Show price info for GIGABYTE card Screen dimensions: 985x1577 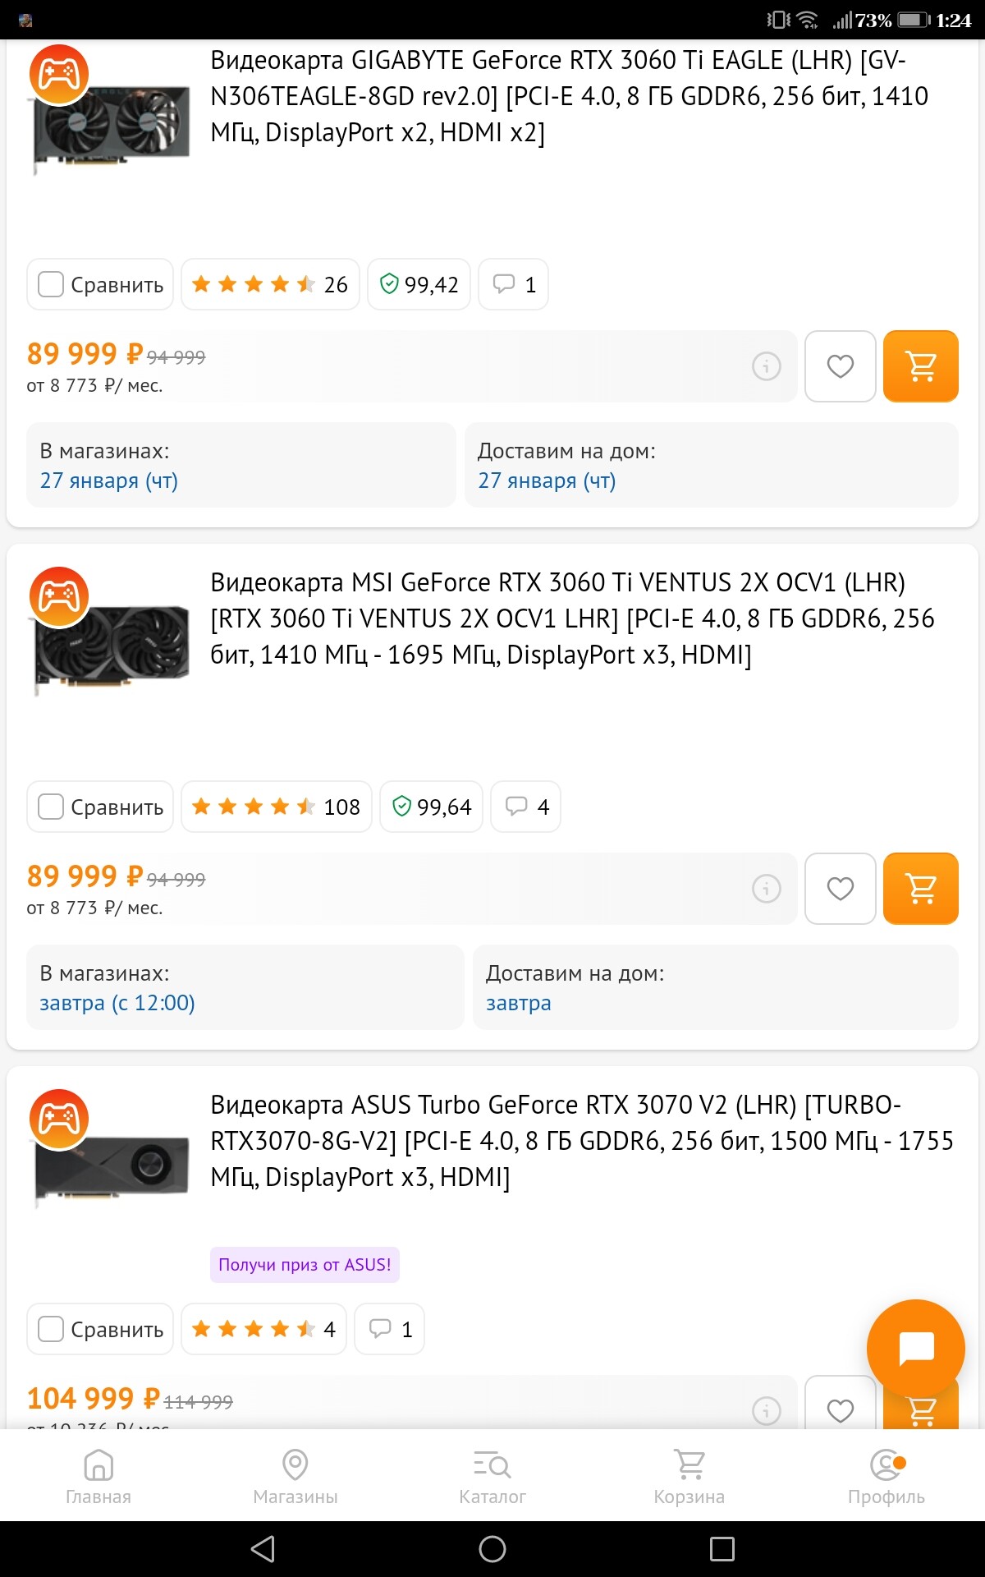[x=767, y=366]
